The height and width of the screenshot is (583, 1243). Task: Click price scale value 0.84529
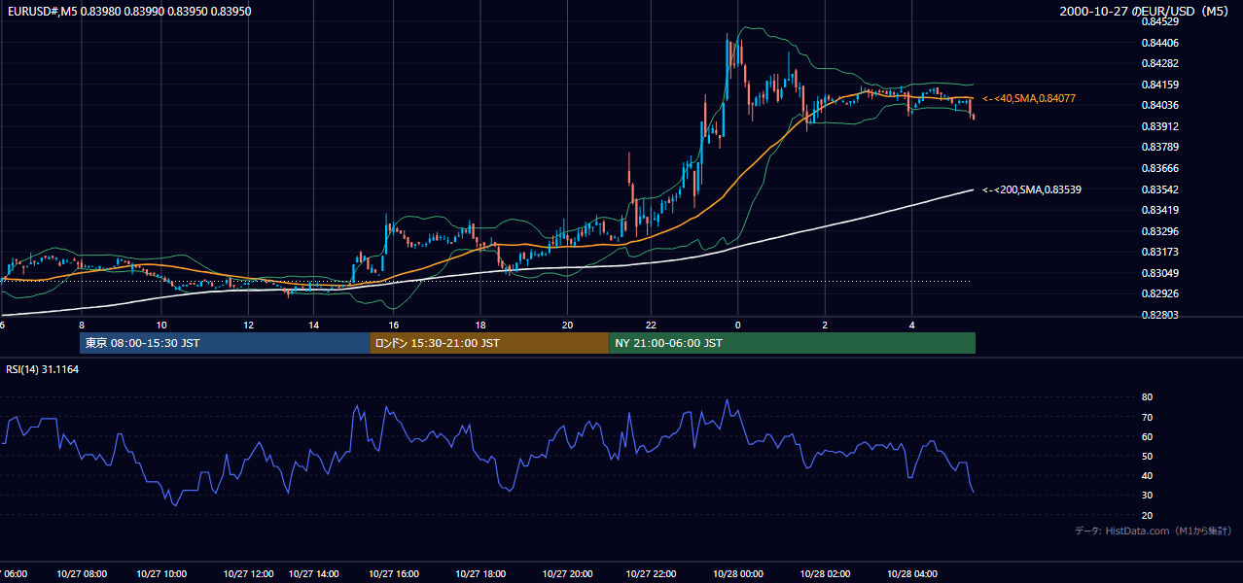tap(1159, 21)
